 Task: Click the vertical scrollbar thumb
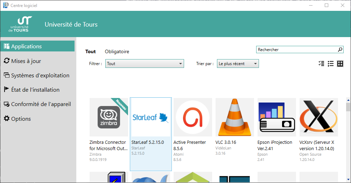coord(348,107)
